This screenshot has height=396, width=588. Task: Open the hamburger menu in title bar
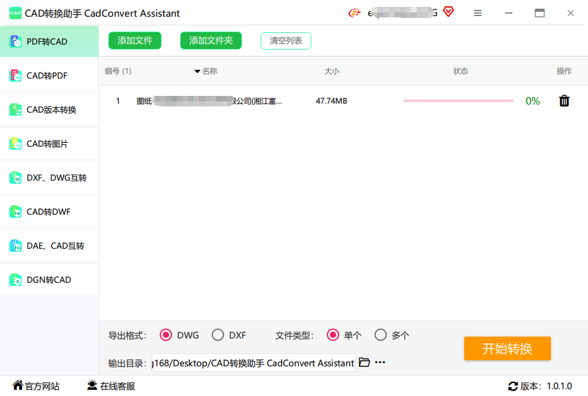pyautogui.click(x=478, y=13)
